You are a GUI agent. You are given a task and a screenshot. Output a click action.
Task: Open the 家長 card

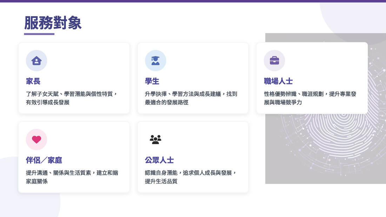coord(74,78)
